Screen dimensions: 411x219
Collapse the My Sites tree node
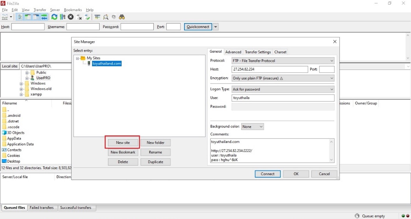[77, 58]
